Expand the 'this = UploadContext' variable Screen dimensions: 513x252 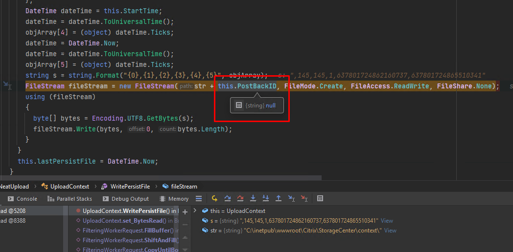[x=196, y=211]
